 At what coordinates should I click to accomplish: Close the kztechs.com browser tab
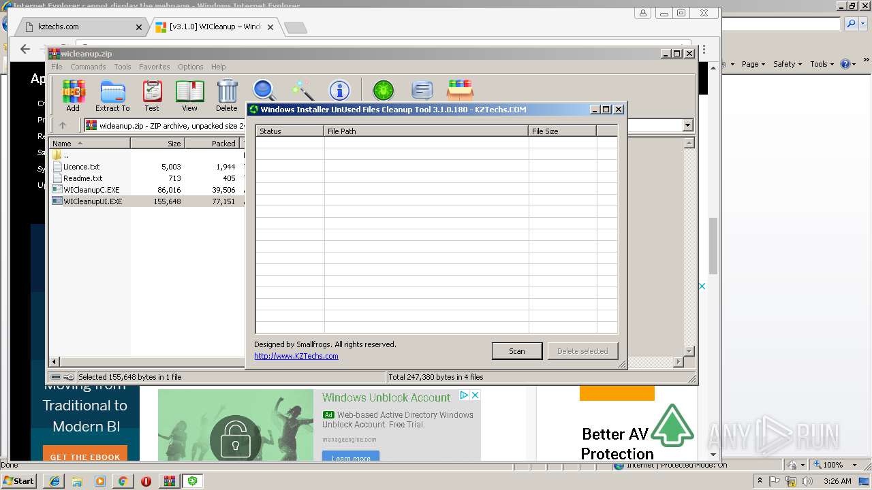click(139, 27)
